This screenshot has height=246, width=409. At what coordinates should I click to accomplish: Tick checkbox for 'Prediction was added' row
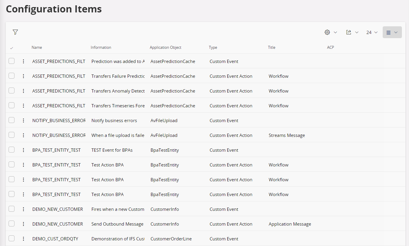[12, 61]
